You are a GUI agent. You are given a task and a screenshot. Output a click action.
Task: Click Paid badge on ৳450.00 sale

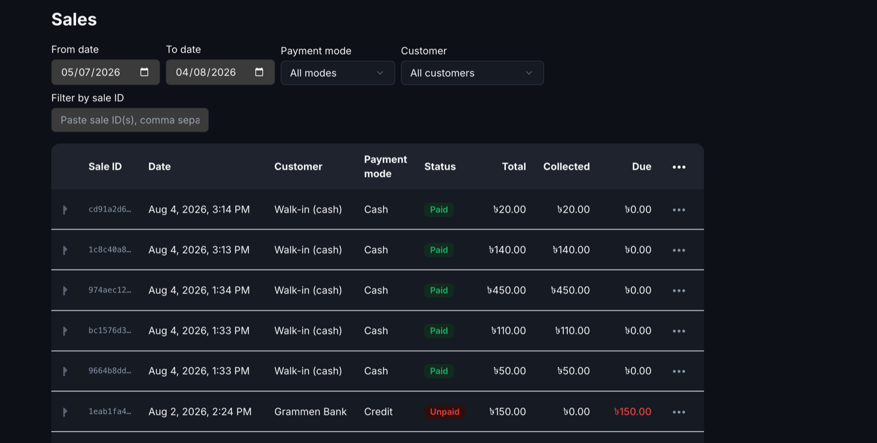click(x=438, y=290)
